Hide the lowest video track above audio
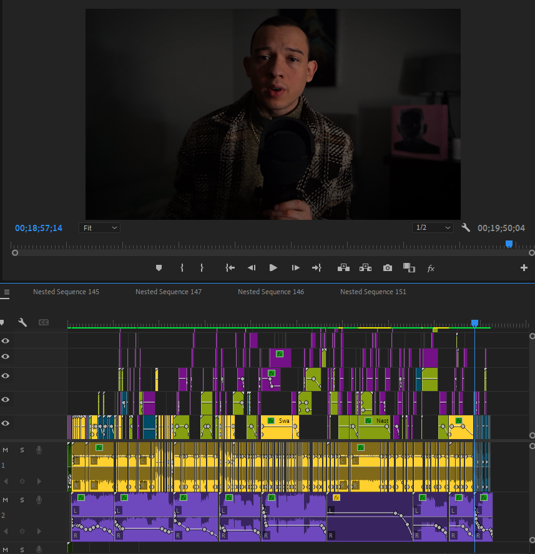This screenshot has width=535, height=554. [x=5, y=423]
